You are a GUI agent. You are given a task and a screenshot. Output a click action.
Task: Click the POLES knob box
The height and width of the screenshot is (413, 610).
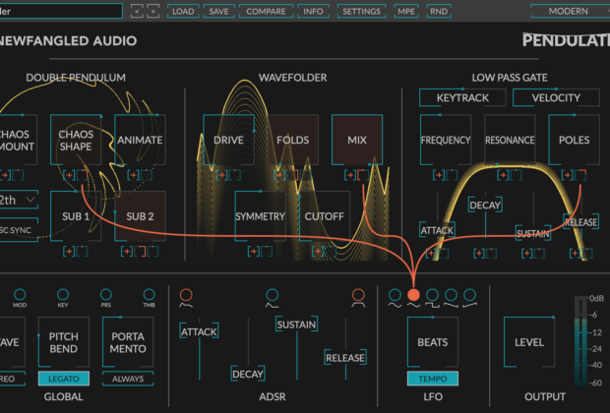click(574, 140)
